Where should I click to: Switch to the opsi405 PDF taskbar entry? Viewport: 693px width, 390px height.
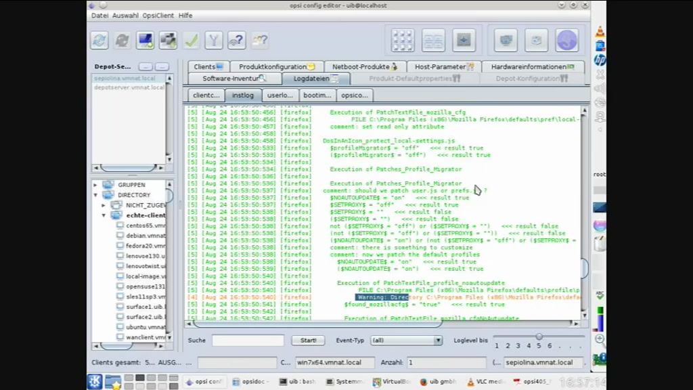click(532, 382)
